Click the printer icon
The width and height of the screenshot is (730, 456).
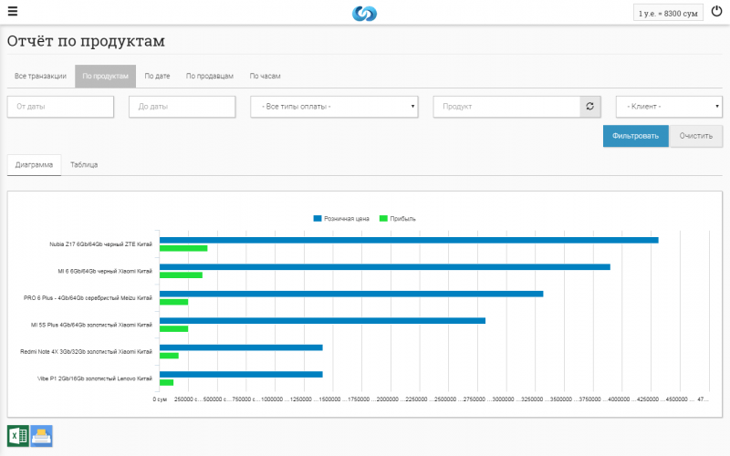pos(41,436)
